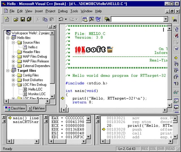Click the Step Out braces icon
The height and width of the screenshot is (152, 181).
[x=176, y=77]
